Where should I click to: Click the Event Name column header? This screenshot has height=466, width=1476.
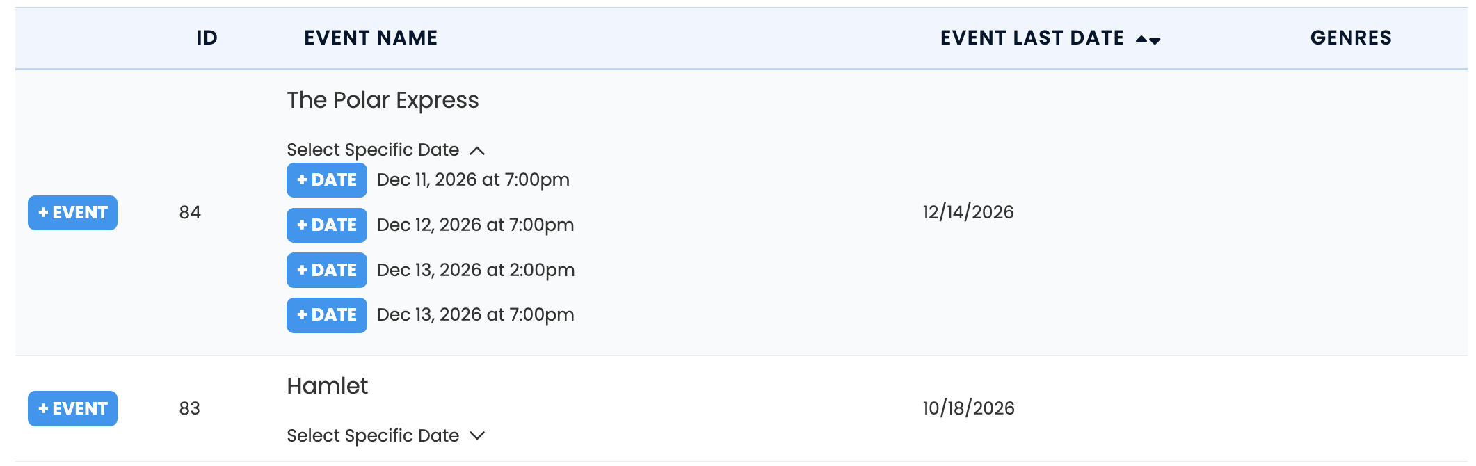click(x=371, y=38)
